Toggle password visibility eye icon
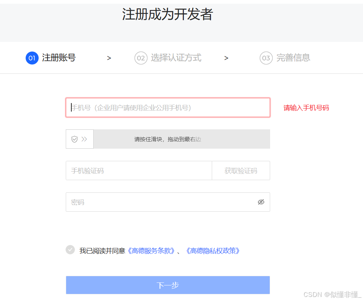The image size is (363, 301). click(261, 202)
